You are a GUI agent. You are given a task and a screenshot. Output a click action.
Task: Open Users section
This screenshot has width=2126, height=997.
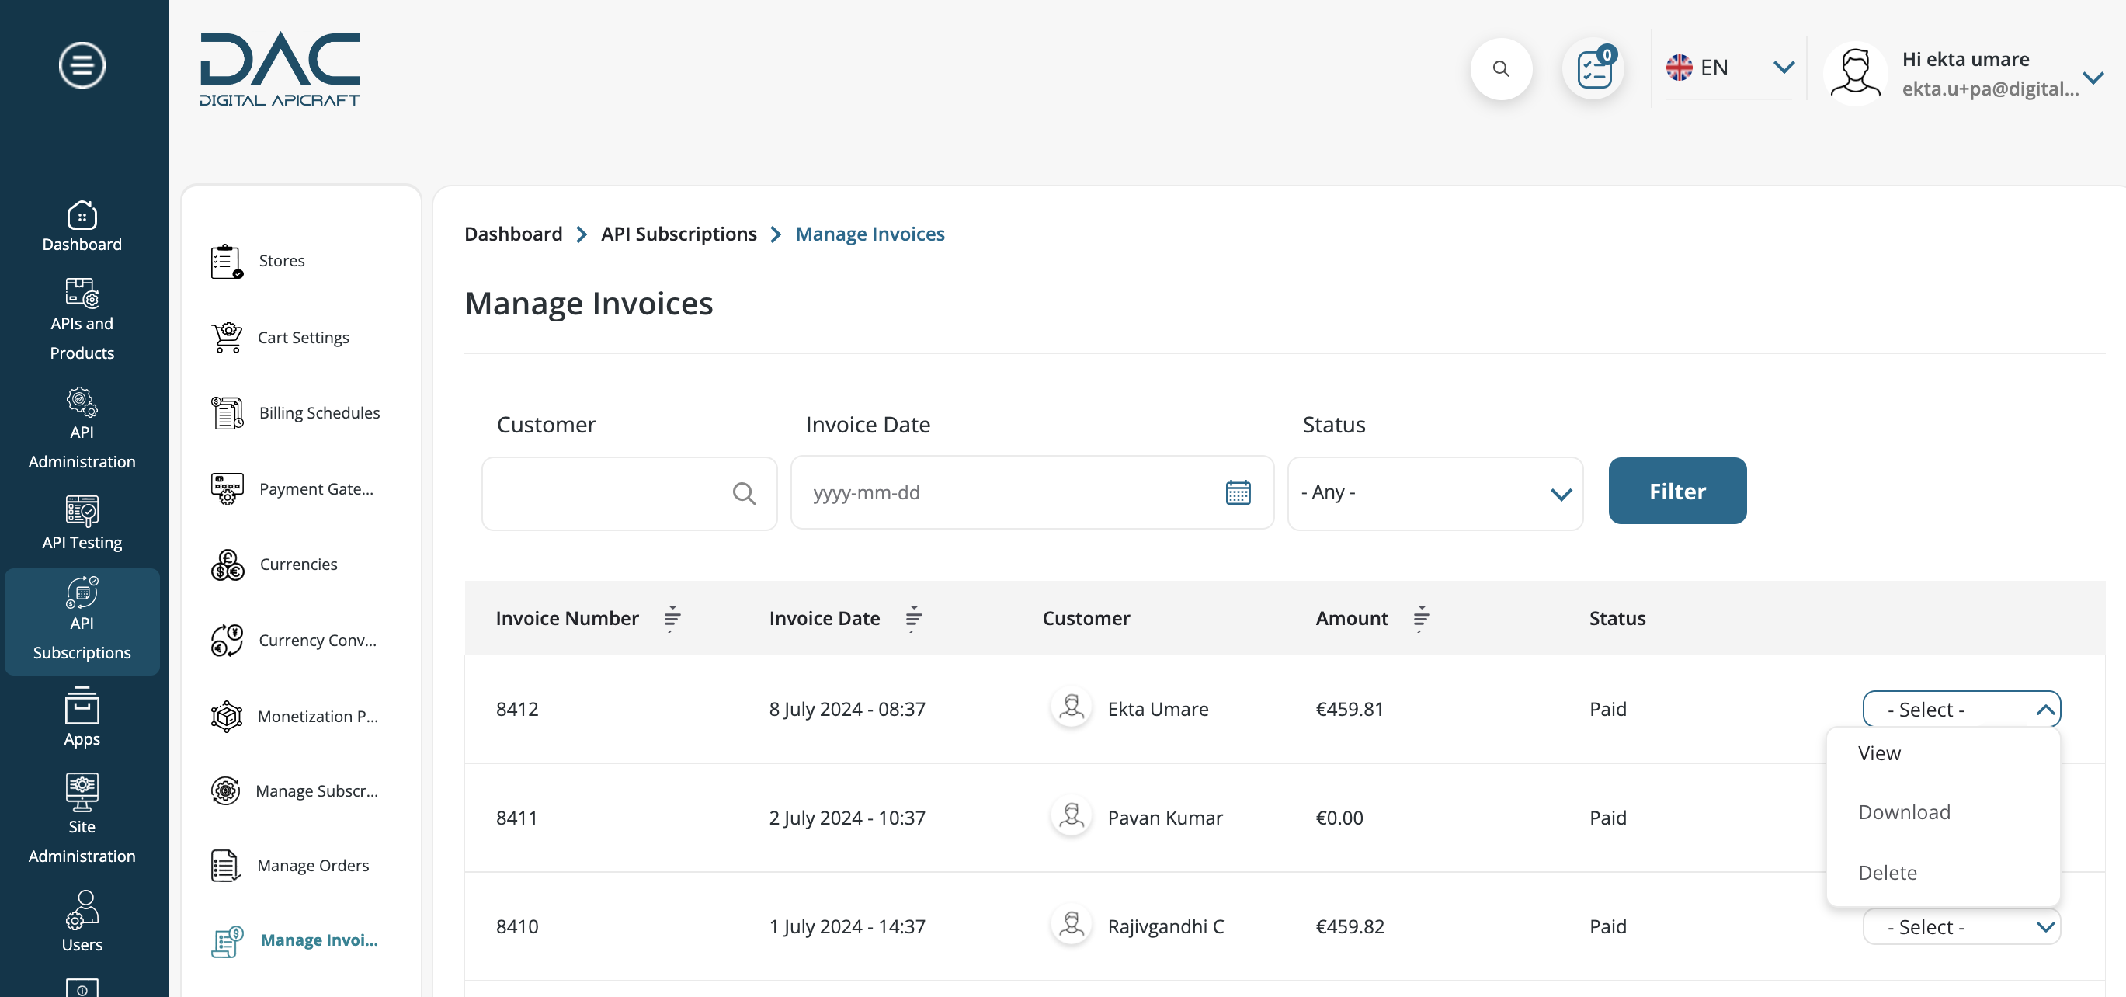(x=82, y=921)
